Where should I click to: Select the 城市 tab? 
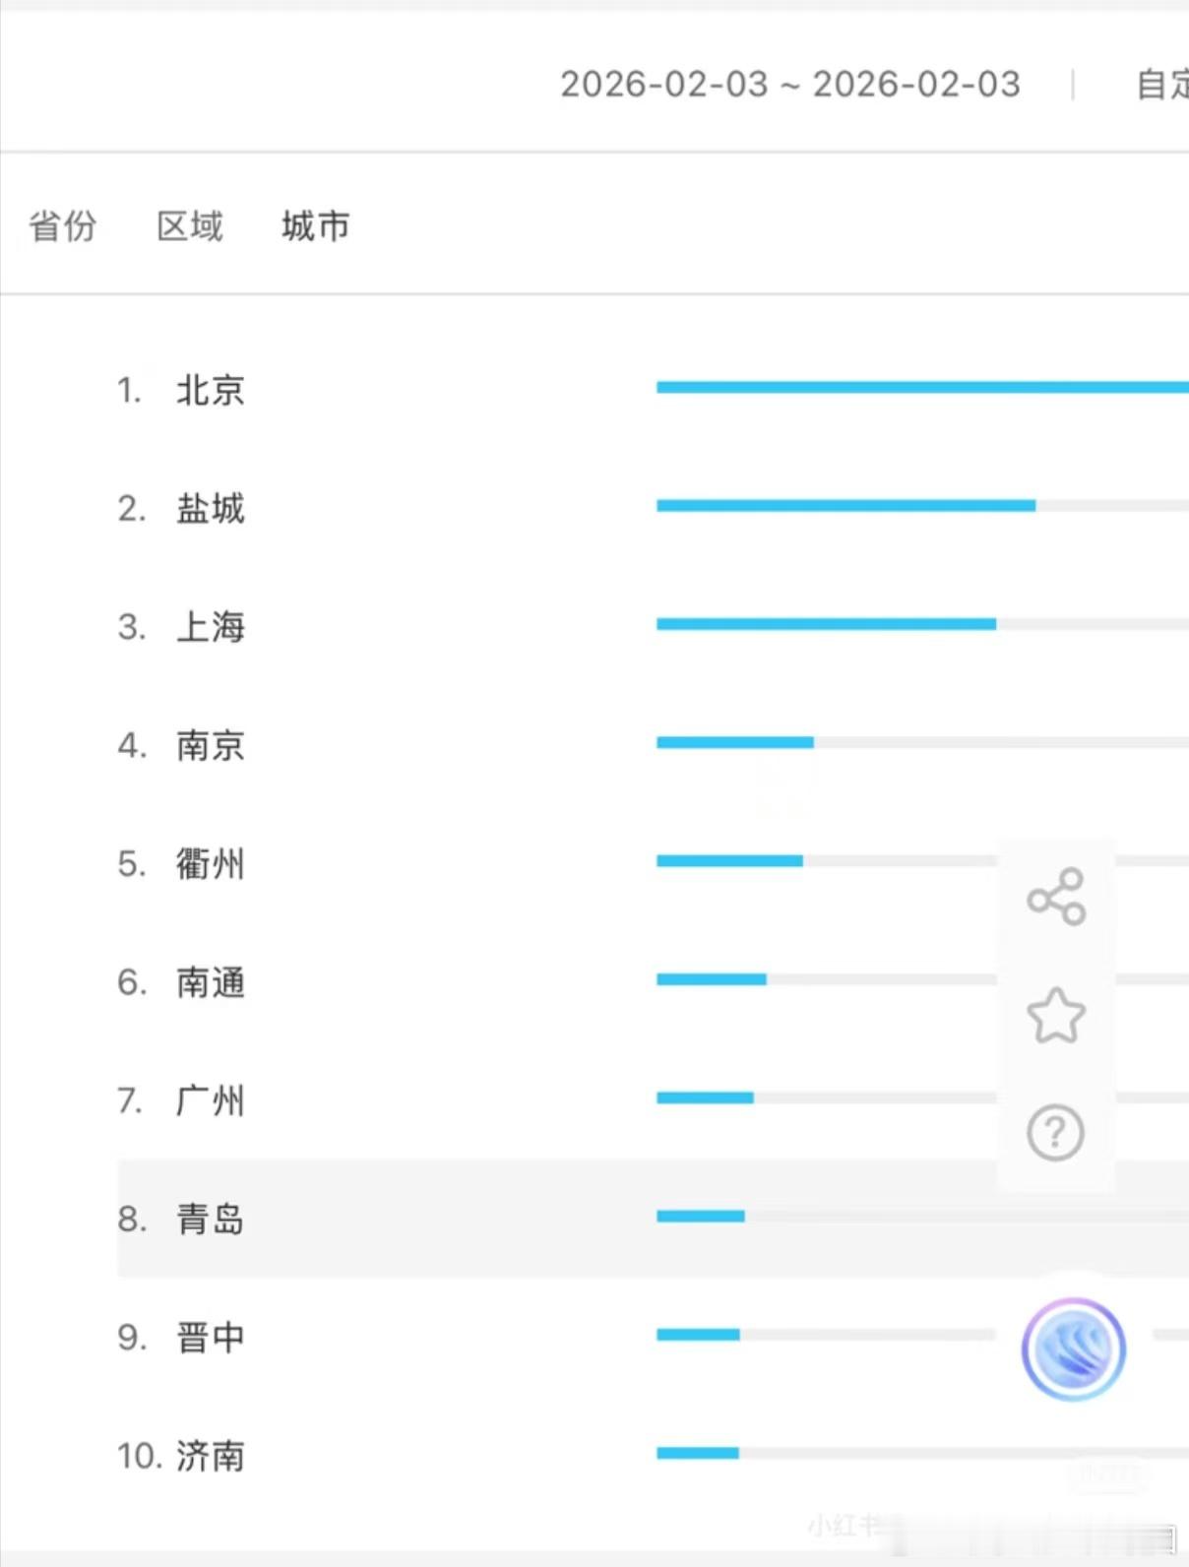(x=315, y=226)
